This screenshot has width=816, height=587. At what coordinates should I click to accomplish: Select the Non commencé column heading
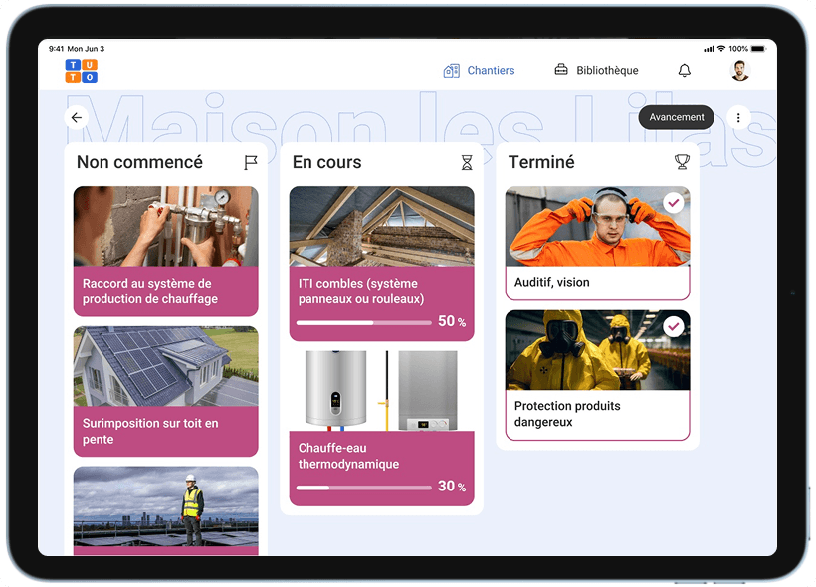point(139,162)
